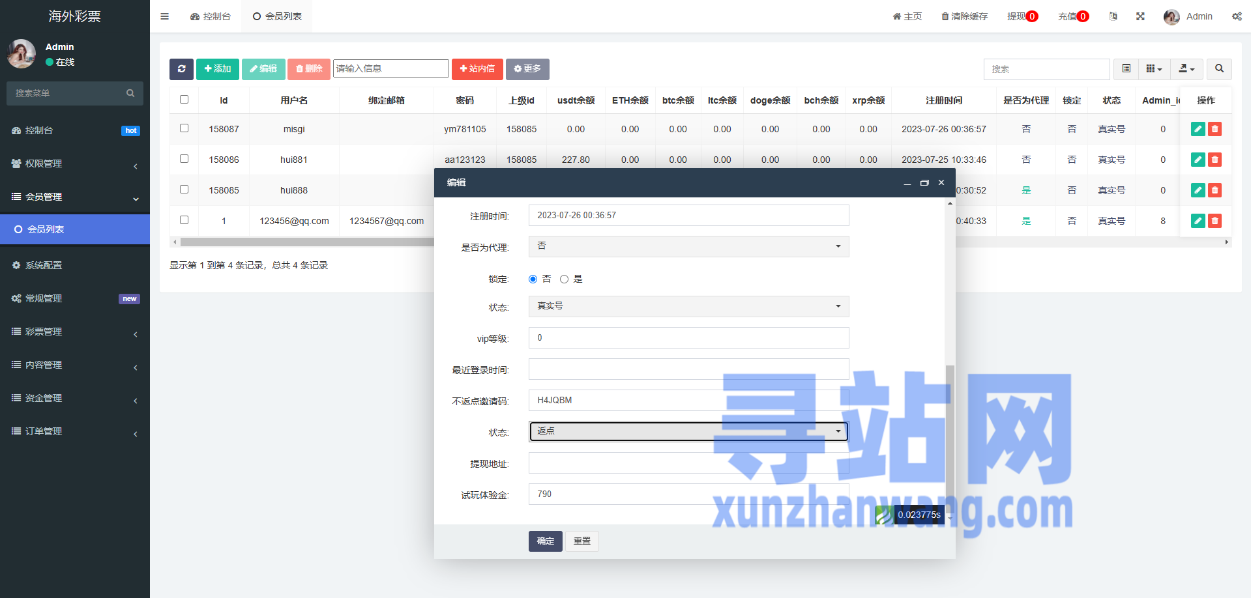Click the toolbar search magnifier button
The height and width of the screenshot is (598, 1251).
click(x=1219, y=69)
